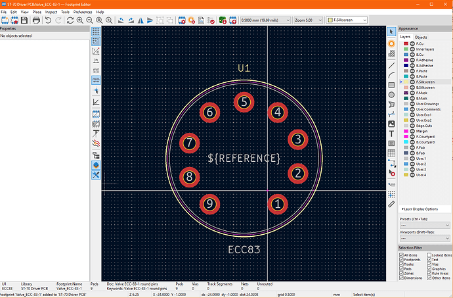
Task: Open the footprint checker icon
Action: 211,20
